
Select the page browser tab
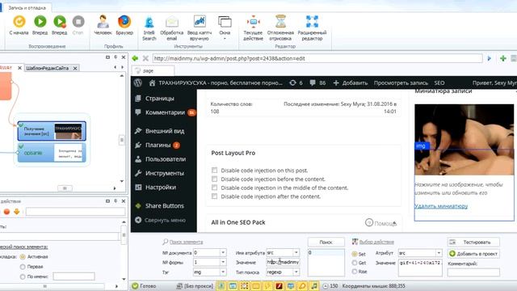153,70
